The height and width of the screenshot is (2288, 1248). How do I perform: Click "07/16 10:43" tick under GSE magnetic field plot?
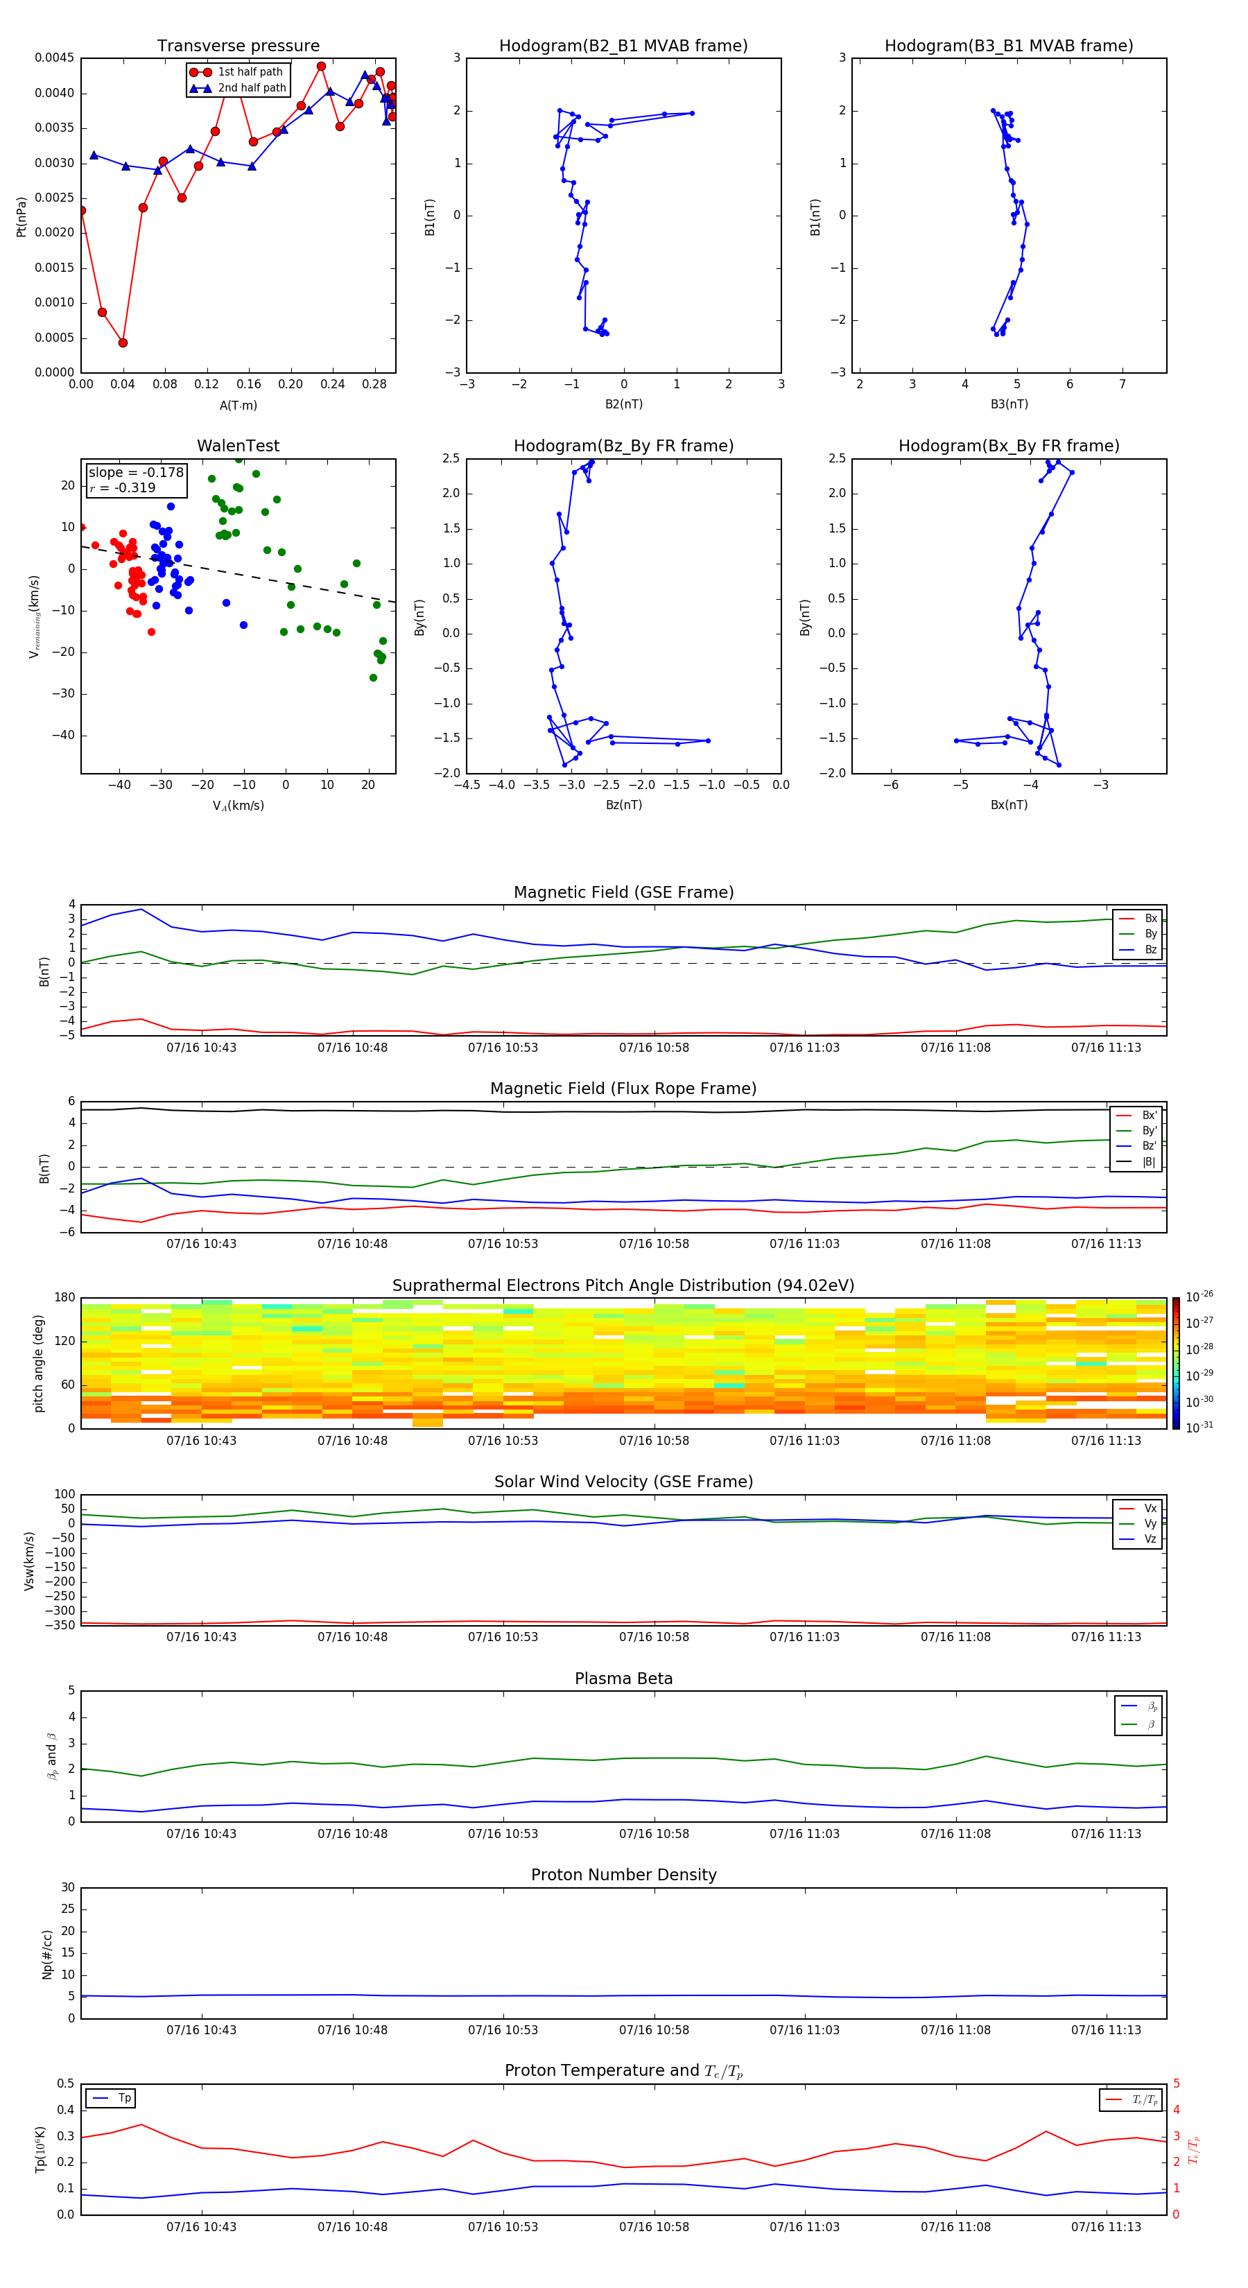tap(202, 1047)
